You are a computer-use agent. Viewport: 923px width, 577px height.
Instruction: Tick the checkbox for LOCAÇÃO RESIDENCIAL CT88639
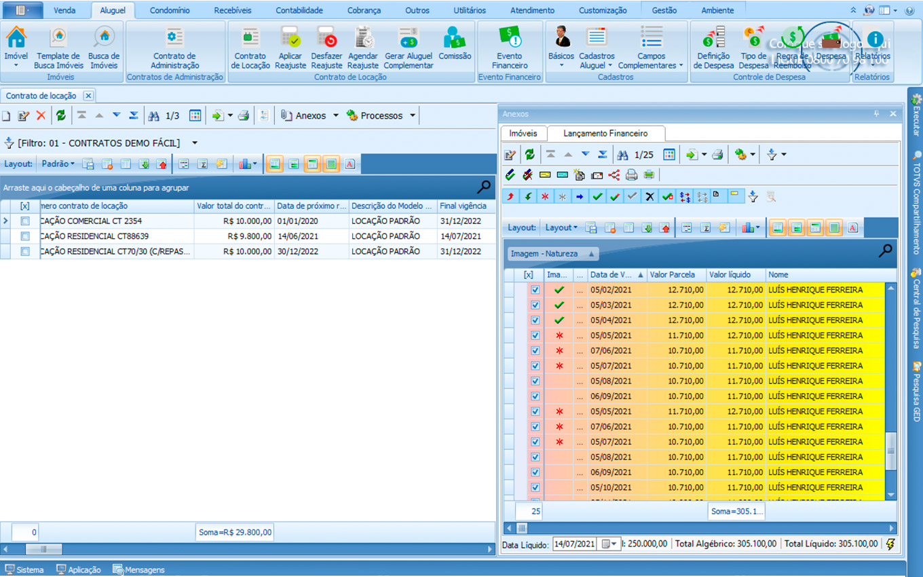pyautogui.click(x=25, y=236)
